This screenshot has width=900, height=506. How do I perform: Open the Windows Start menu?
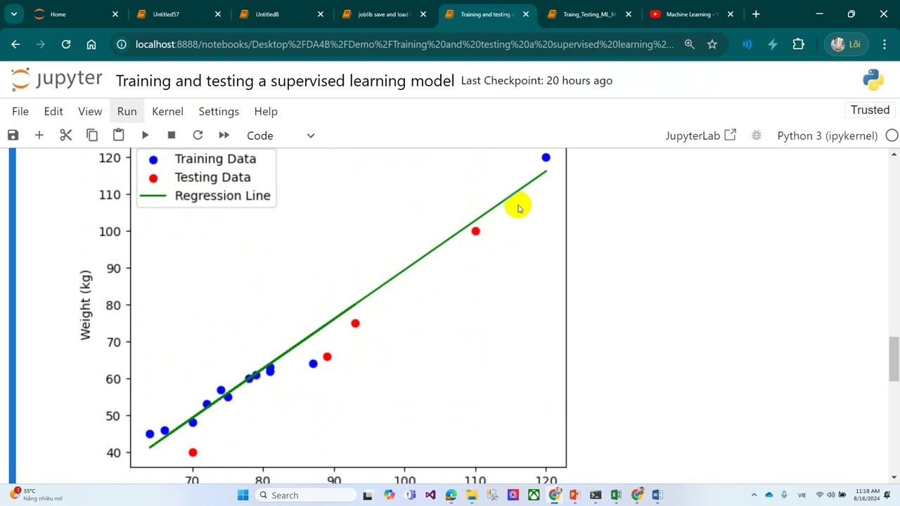coord(243,495)
